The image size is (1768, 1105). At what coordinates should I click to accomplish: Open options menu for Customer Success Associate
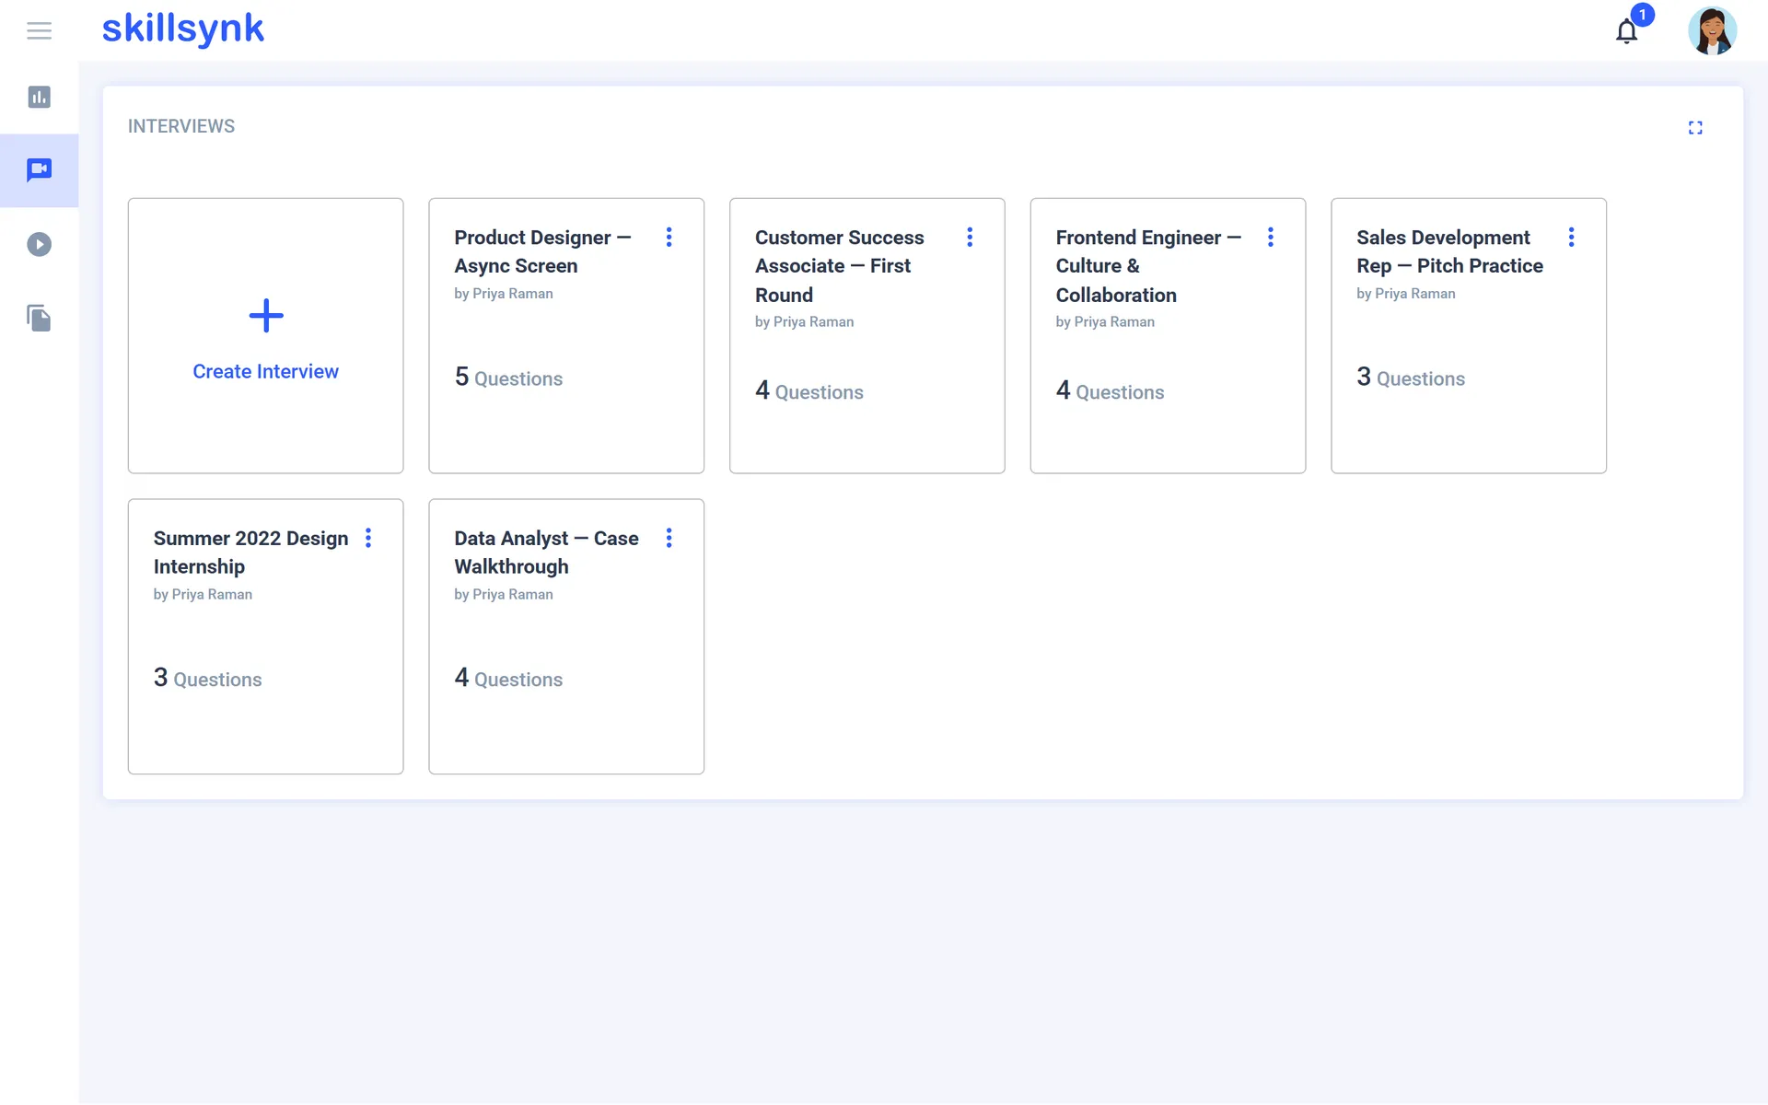tap(970, 238)
